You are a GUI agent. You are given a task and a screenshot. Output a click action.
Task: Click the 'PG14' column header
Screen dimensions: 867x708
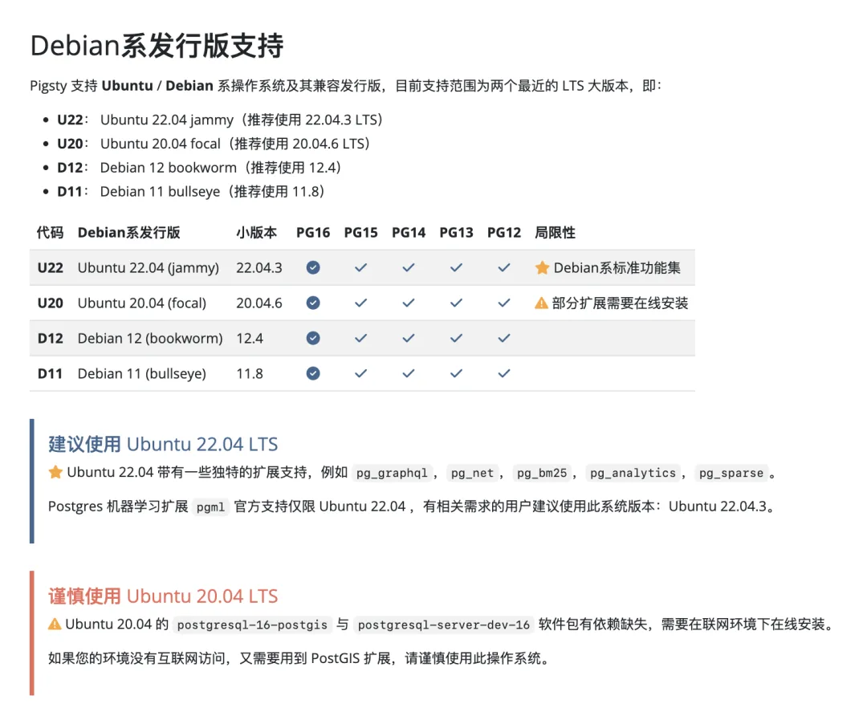point(409,233)
